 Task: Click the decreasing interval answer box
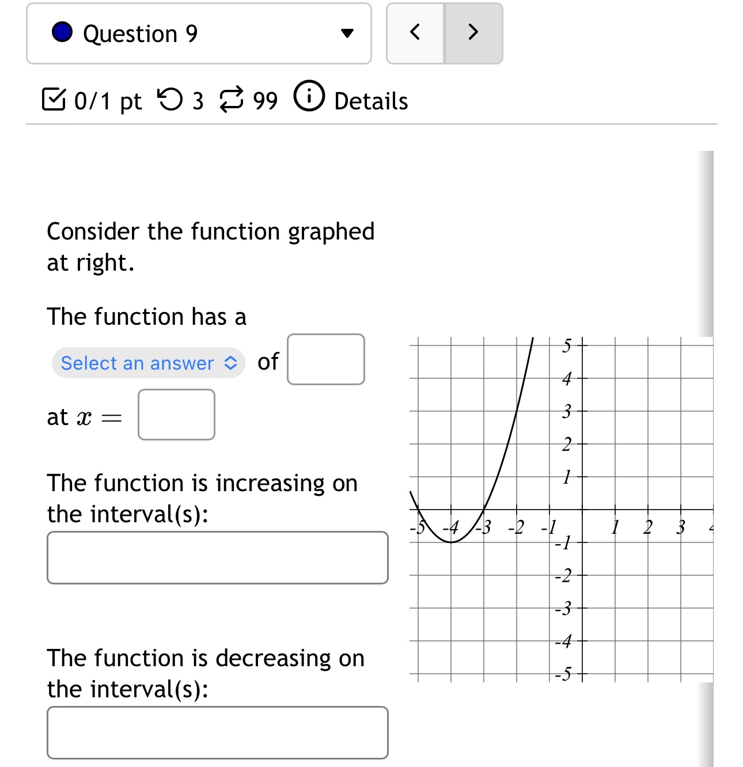tap(218, 732)
